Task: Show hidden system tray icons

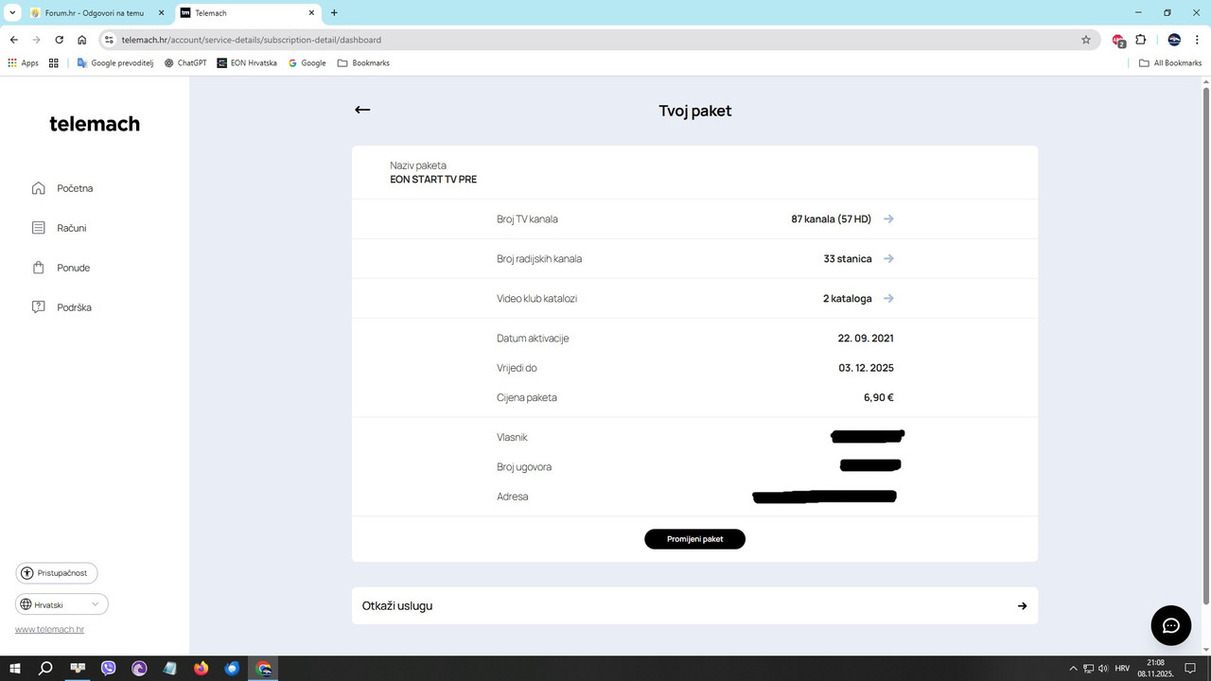Action: pyautogui.click(x=1074, y=668)
